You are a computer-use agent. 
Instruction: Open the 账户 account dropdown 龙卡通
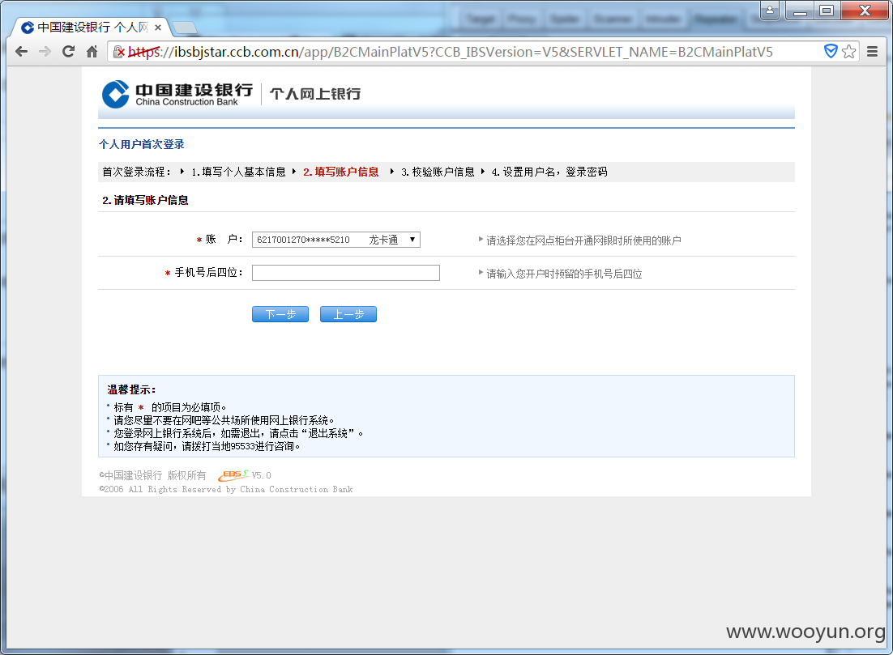(x=336, y=240)
